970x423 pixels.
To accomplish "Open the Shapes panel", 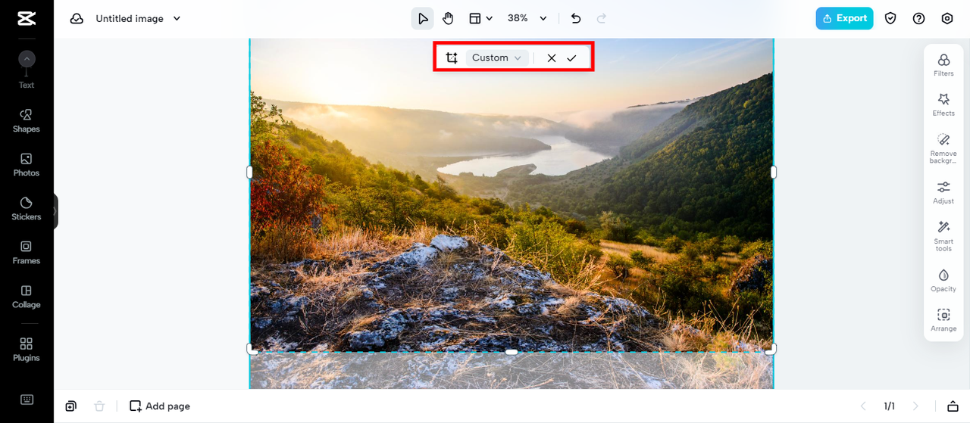I will pyautogui.click(x=27, y=120).
